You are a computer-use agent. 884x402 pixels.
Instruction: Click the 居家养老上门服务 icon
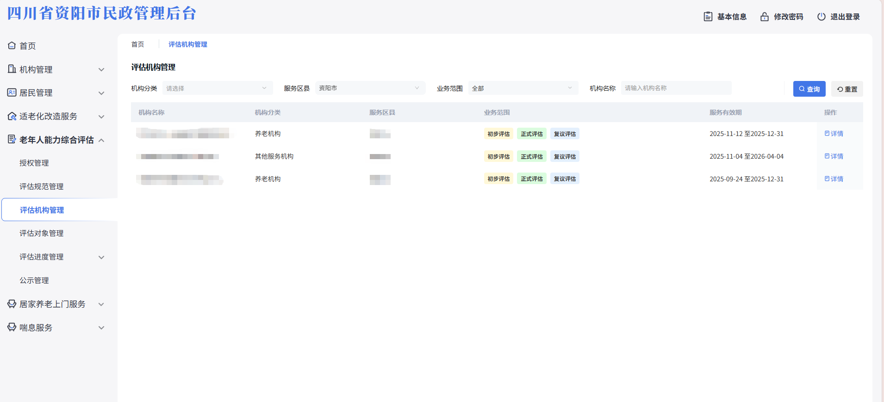pyautogui.click(x=12, y=304)
